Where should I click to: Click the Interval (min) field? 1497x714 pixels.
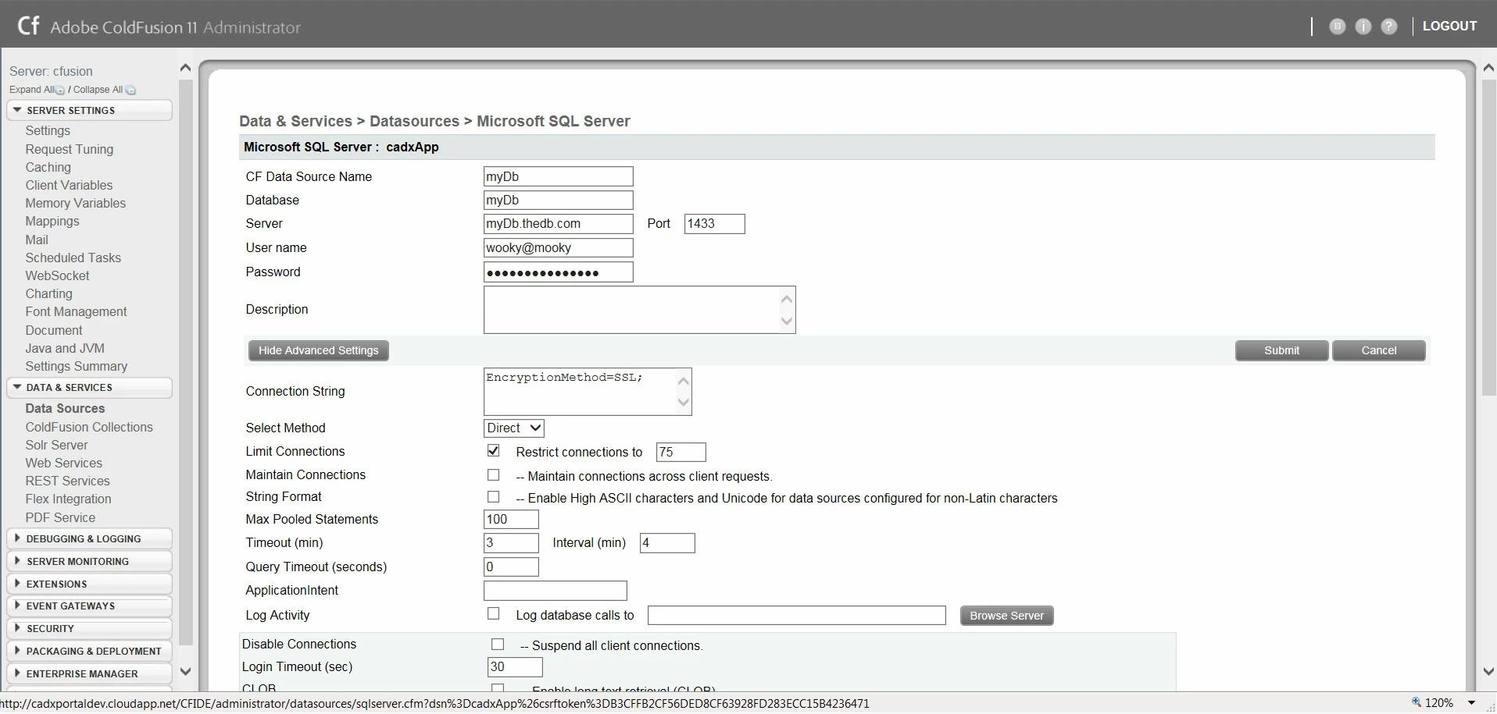[667, 542]
